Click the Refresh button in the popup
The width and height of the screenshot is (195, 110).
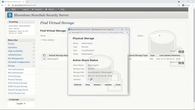coord(78,85)
